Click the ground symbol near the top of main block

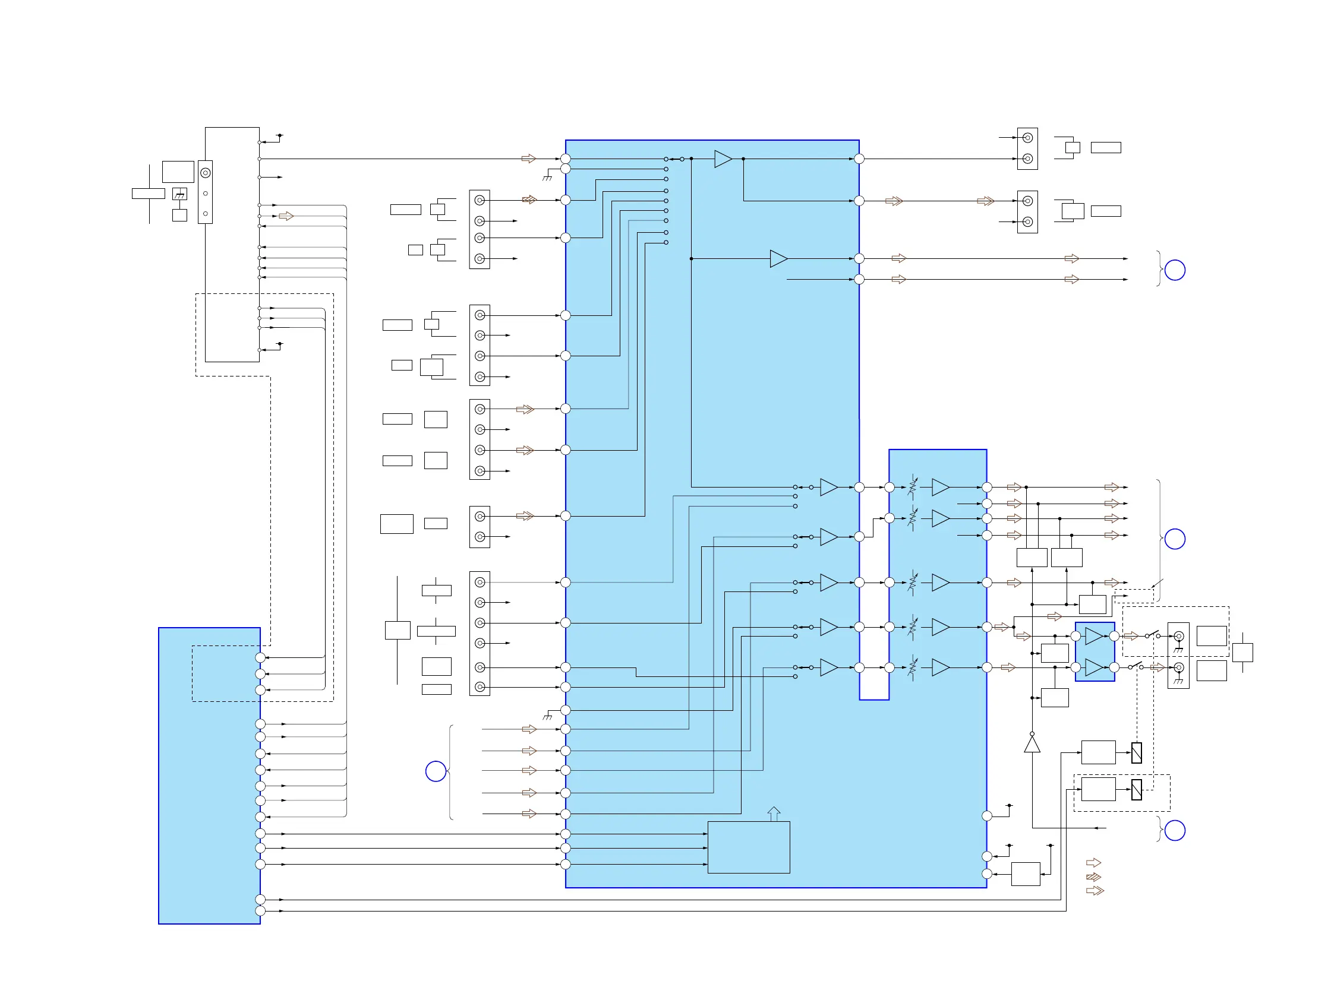[x=548, y=176]
